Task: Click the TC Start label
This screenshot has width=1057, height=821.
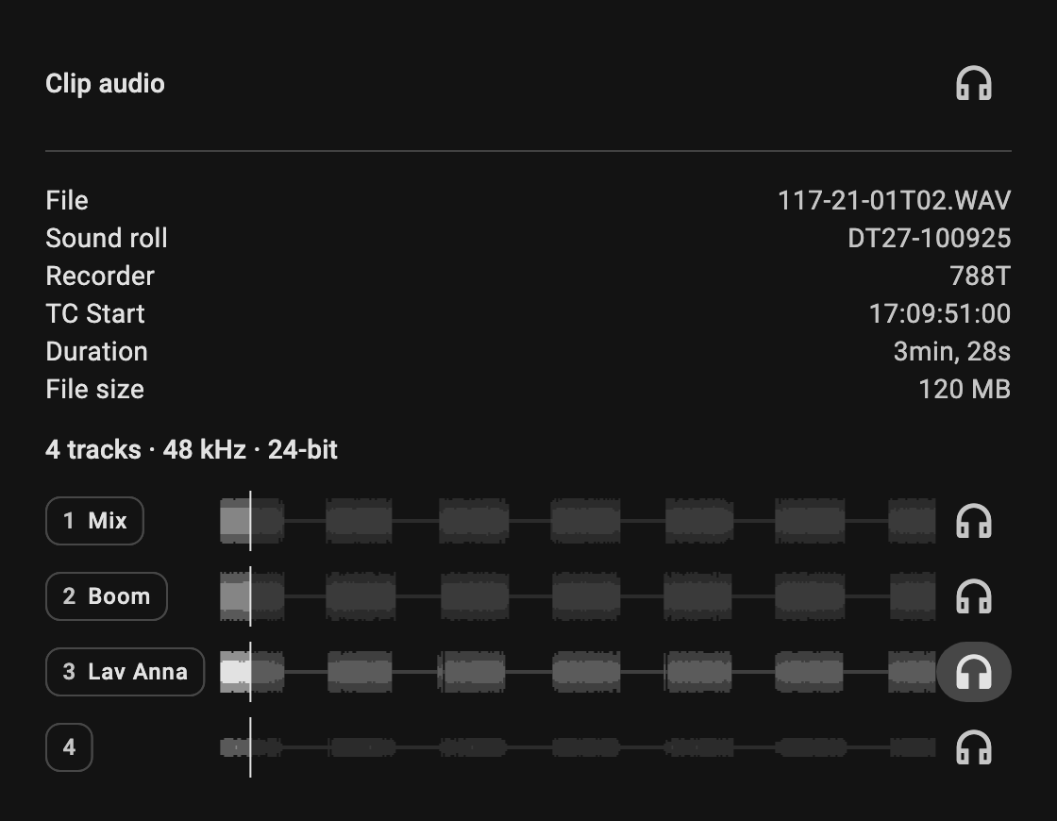Action: pyautogui.click(x=95, y=313)
